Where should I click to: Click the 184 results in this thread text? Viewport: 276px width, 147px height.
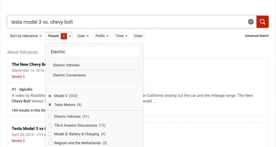[x=29, y=110]
